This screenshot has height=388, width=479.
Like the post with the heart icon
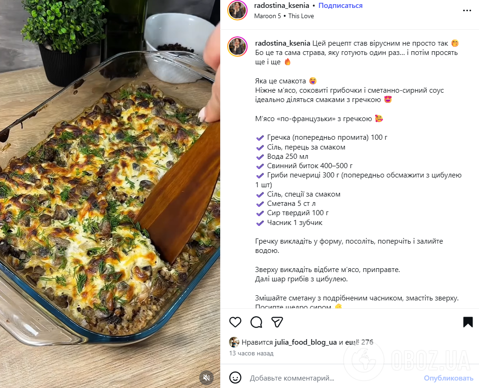(236, 322)
